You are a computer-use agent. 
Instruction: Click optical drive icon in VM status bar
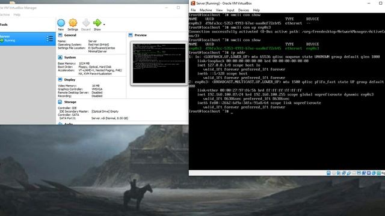334,173
